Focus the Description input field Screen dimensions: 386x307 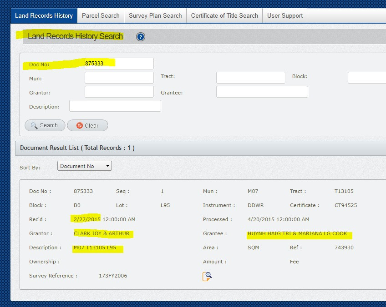[115, 106]
